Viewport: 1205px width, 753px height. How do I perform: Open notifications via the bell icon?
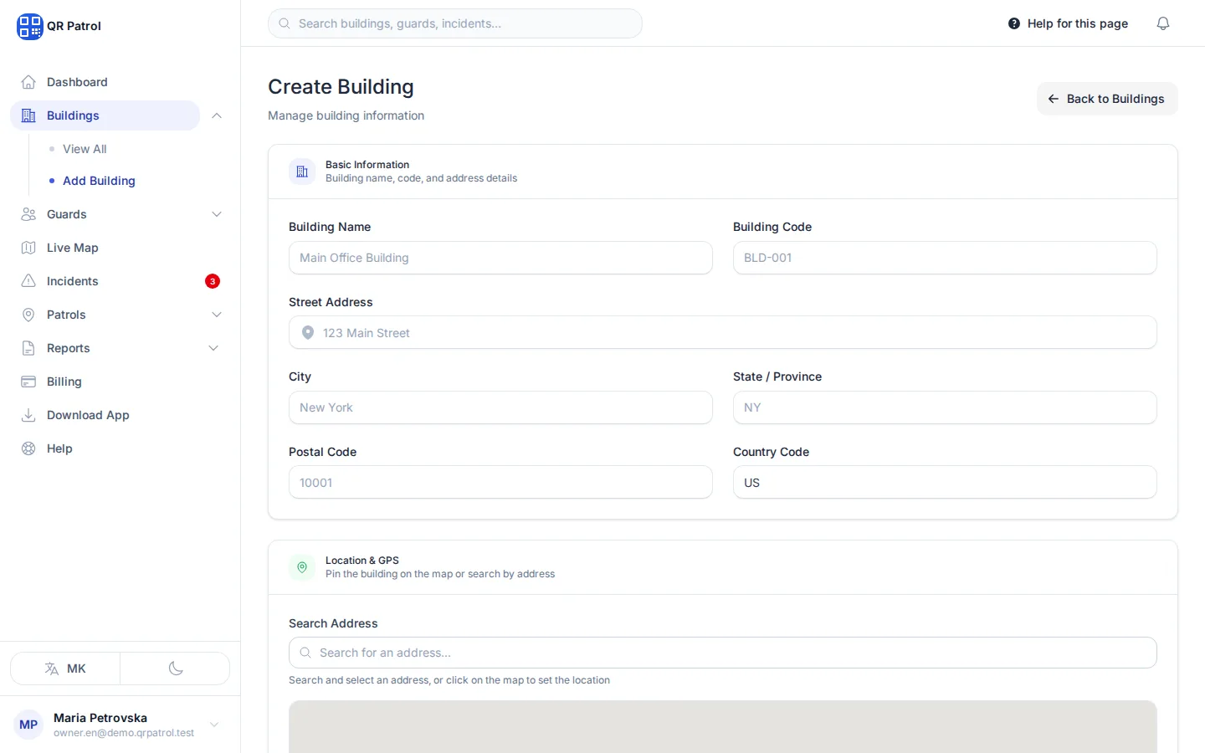(x=1163, y=23)
